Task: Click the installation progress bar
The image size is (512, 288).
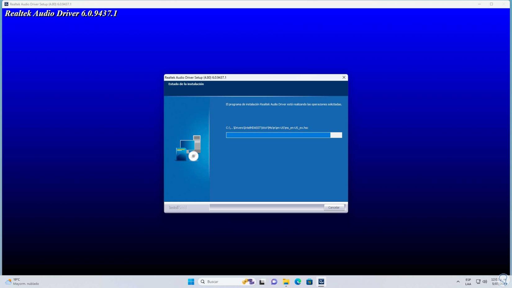Action: tap(284, 135)
